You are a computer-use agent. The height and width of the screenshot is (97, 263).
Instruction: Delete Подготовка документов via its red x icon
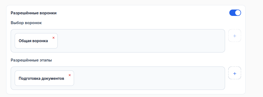pyautogui.click(x=70, y=75)
